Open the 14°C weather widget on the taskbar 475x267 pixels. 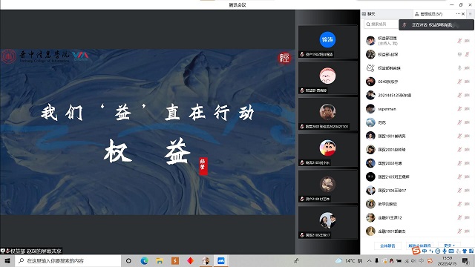point(349,260)
